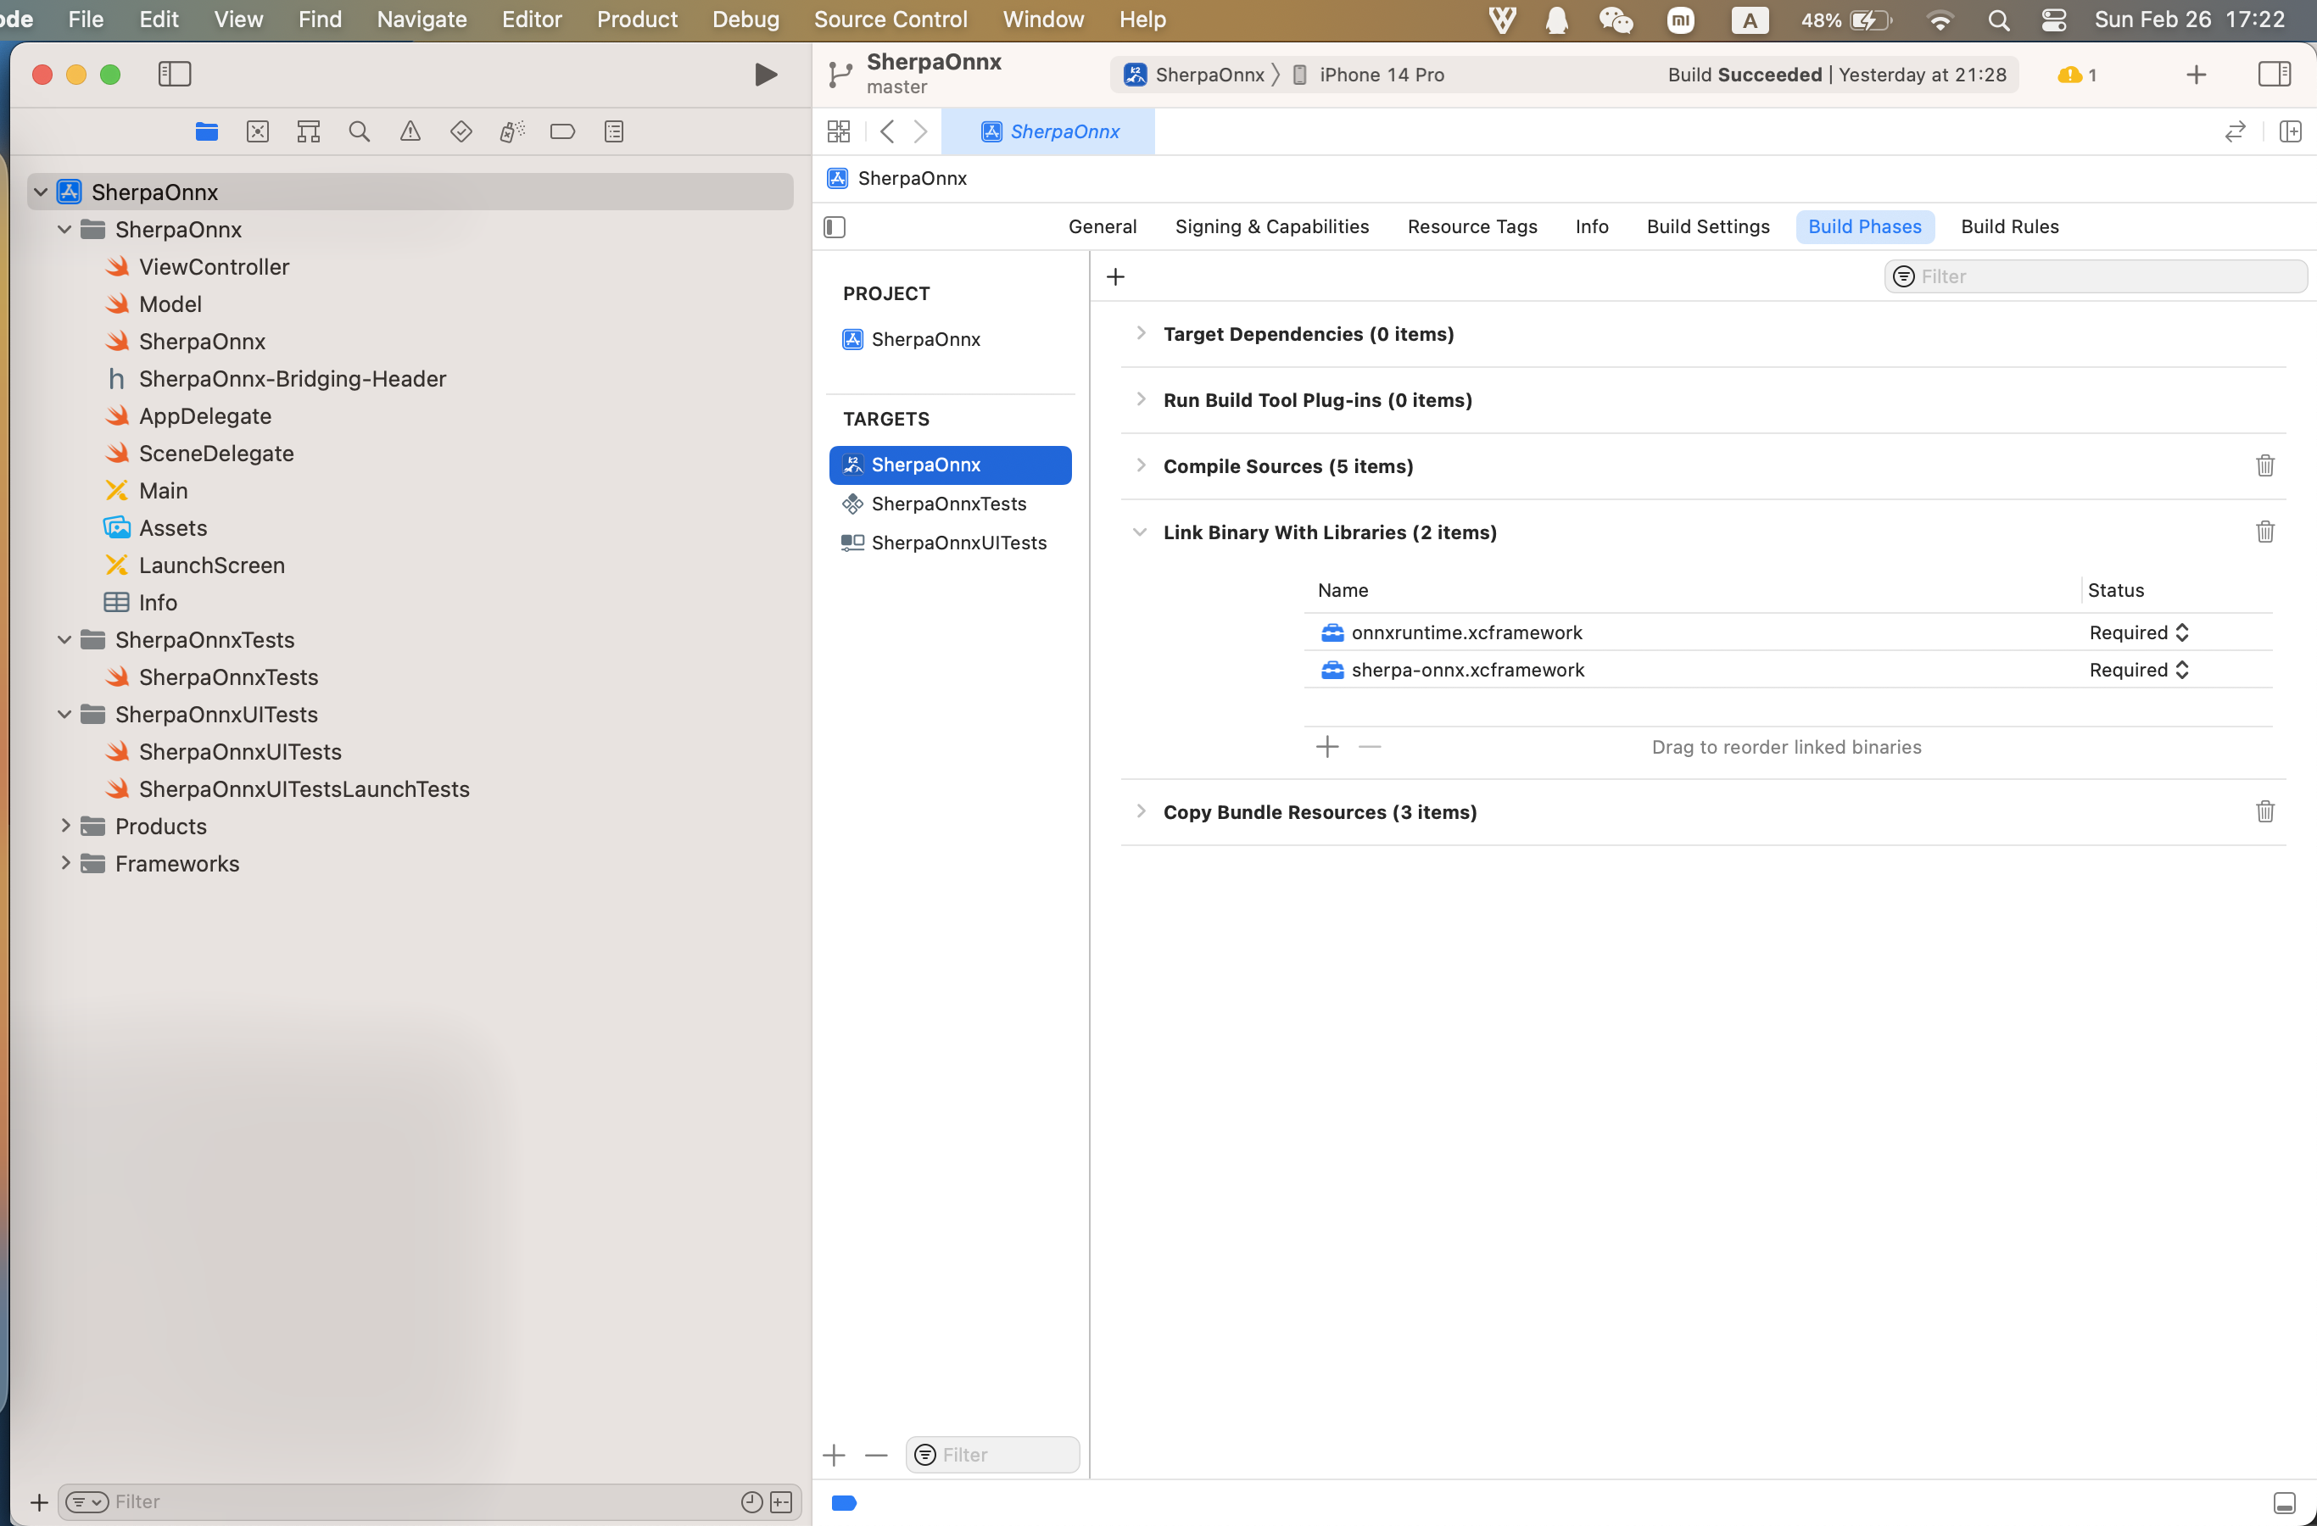2317x1526 pixels.
Task: Open the Test navigator diamond icon
Action: tap(461, 131)
